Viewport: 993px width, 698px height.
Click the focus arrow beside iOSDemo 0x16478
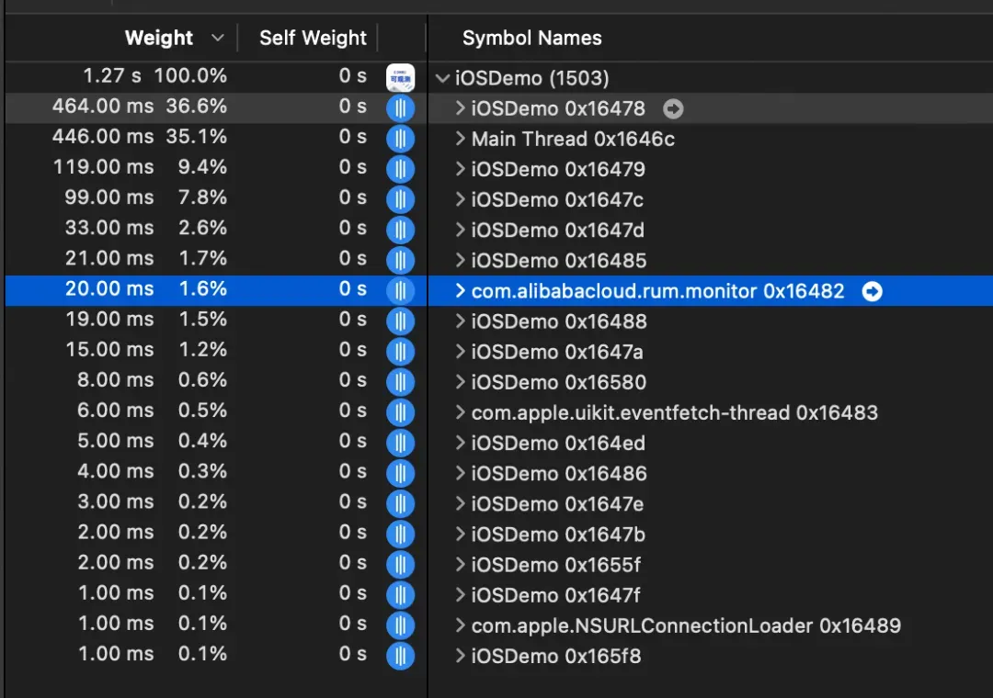673,109
